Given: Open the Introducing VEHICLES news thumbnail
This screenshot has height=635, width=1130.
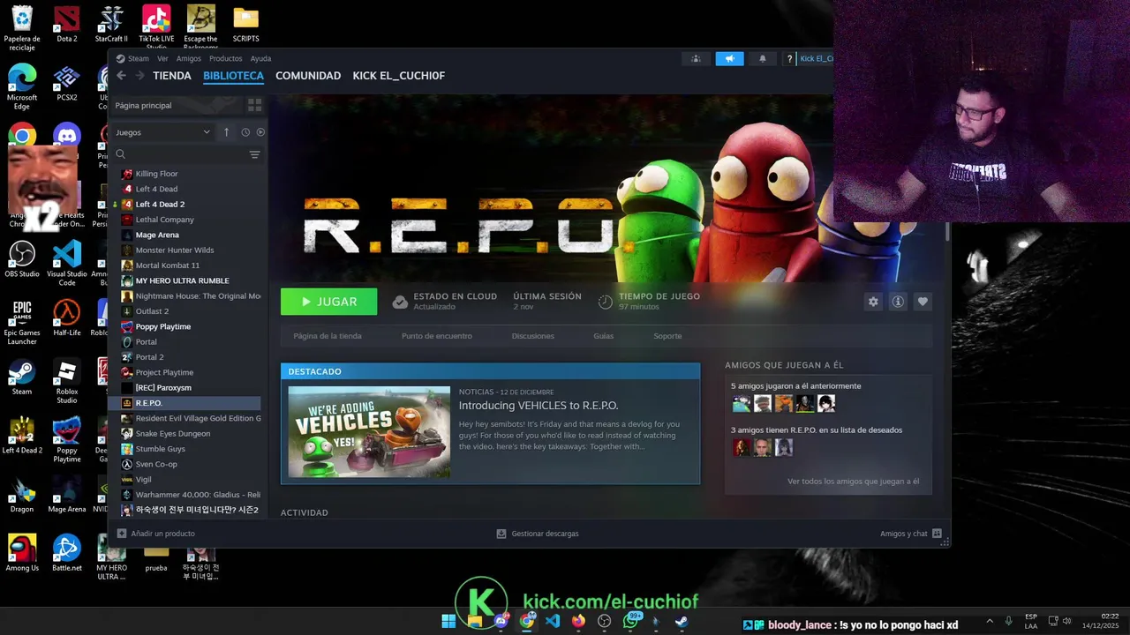Looking at the screenshot, I should (x=369, y=432).
